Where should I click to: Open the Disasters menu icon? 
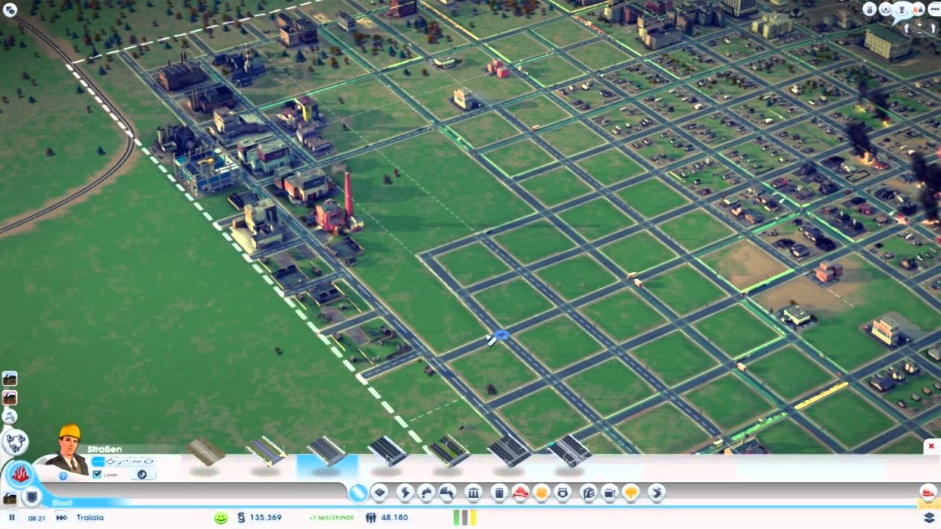point(656,493)
